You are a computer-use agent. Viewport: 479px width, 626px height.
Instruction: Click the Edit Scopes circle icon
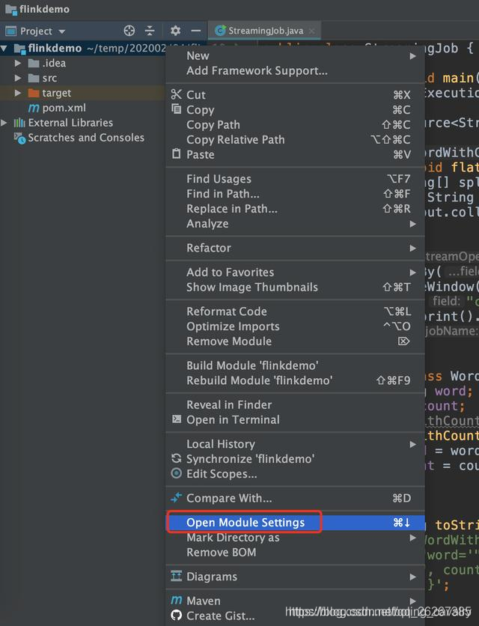(x=176, y=473)
